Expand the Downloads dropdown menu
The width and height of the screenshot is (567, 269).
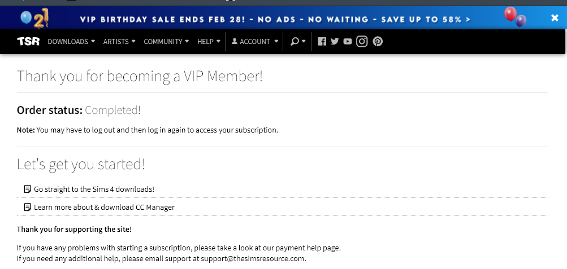71,41
